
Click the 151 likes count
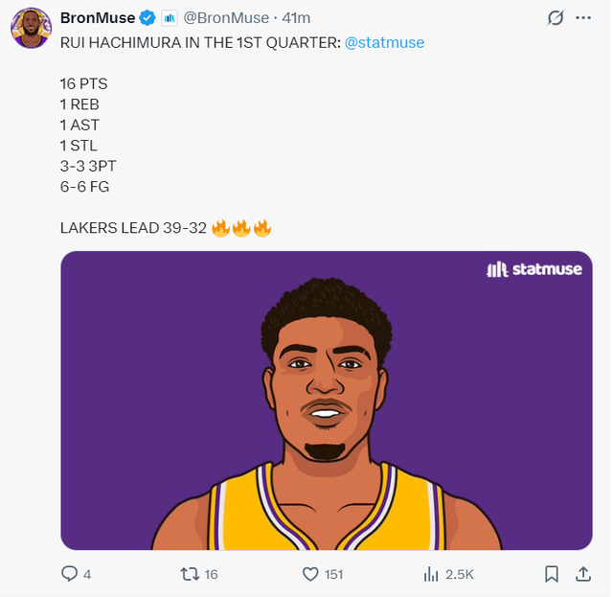click(x=333, y=574)
